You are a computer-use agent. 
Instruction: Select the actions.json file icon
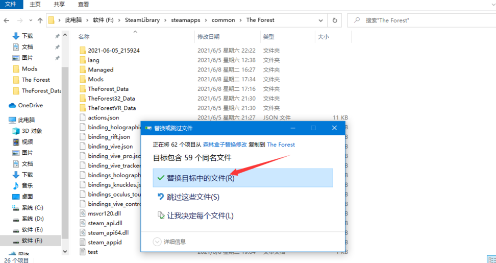point(83,117)
